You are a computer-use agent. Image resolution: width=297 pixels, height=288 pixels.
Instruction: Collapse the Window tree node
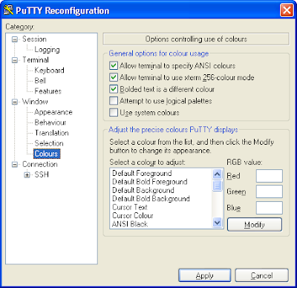(15, 102)
